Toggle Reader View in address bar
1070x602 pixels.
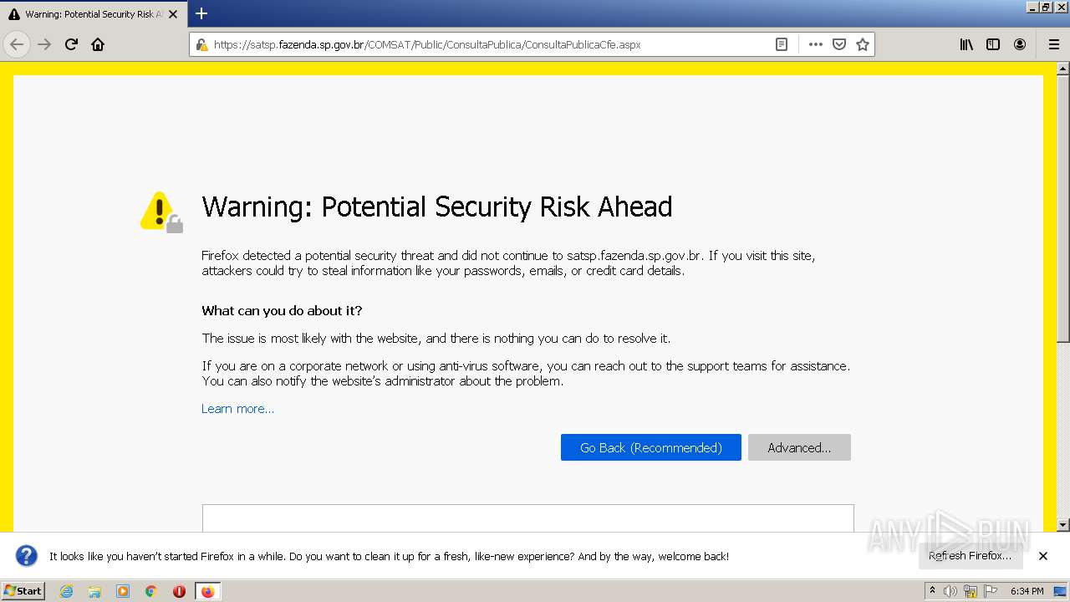pyautogui.click(x=782, y=44)
